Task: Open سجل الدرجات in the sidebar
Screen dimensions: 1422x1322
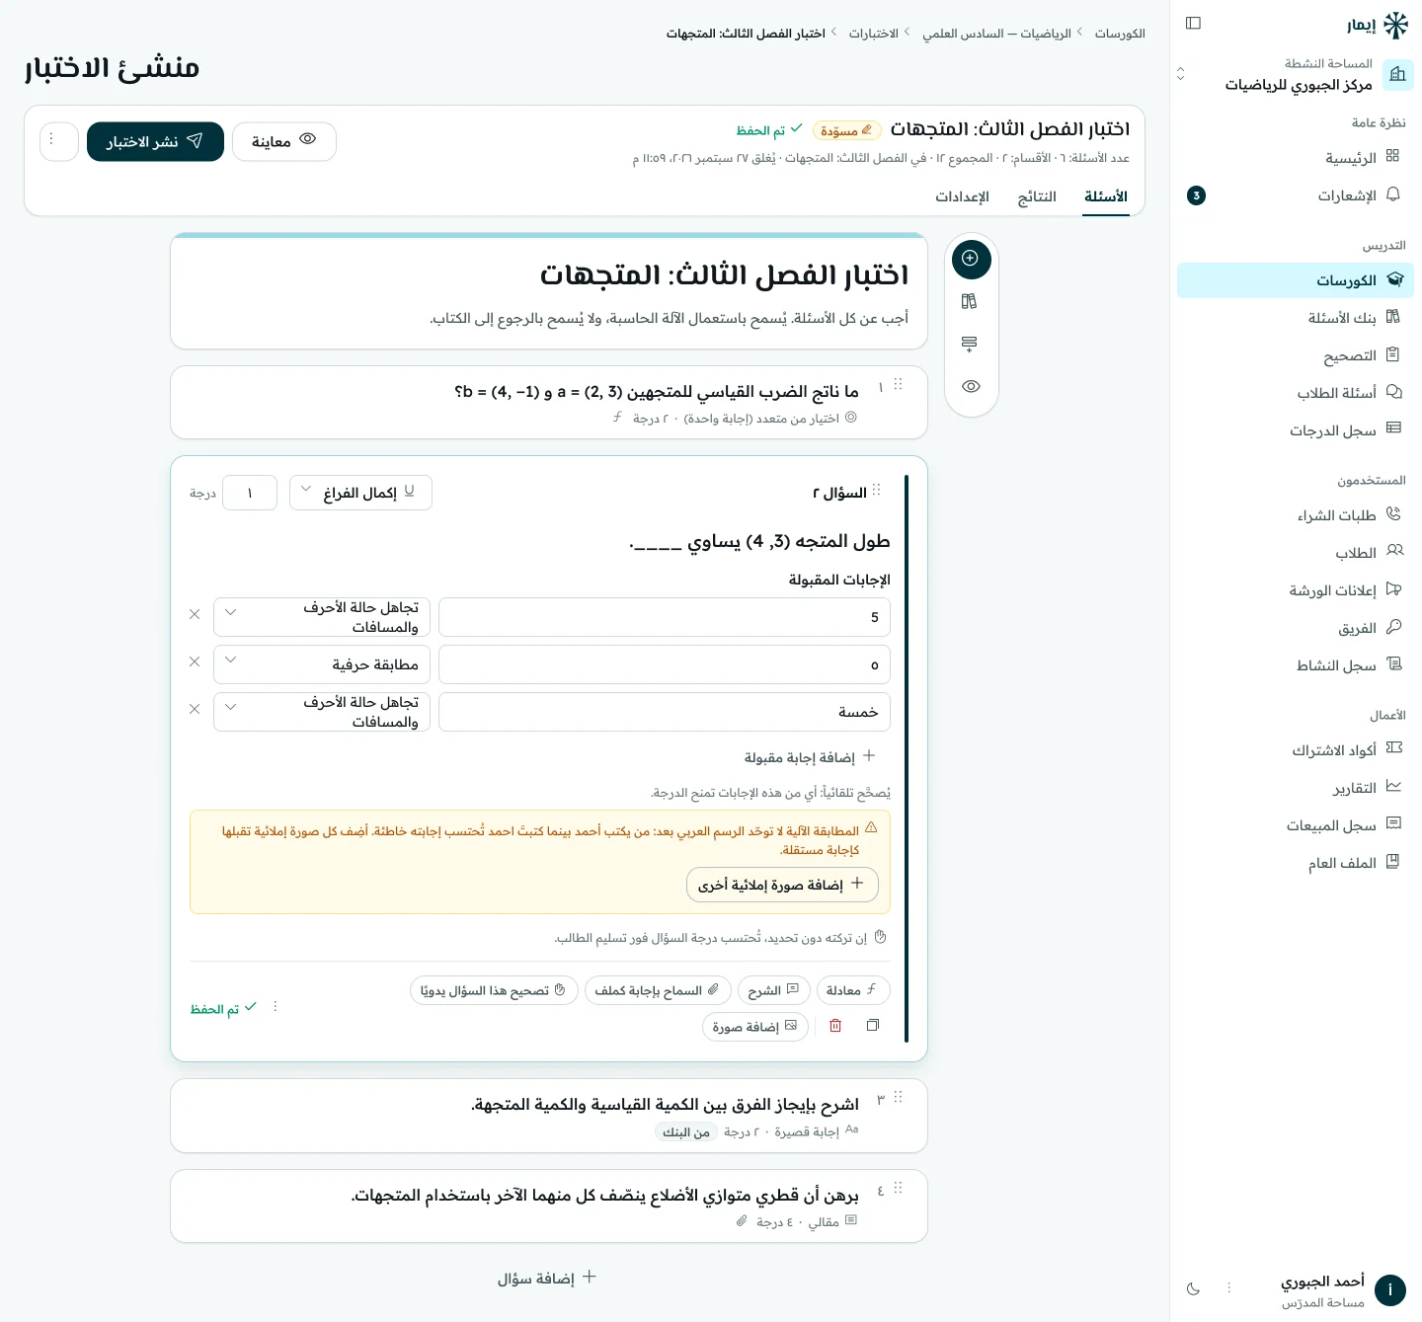Action: click(x=1296, y=430)
